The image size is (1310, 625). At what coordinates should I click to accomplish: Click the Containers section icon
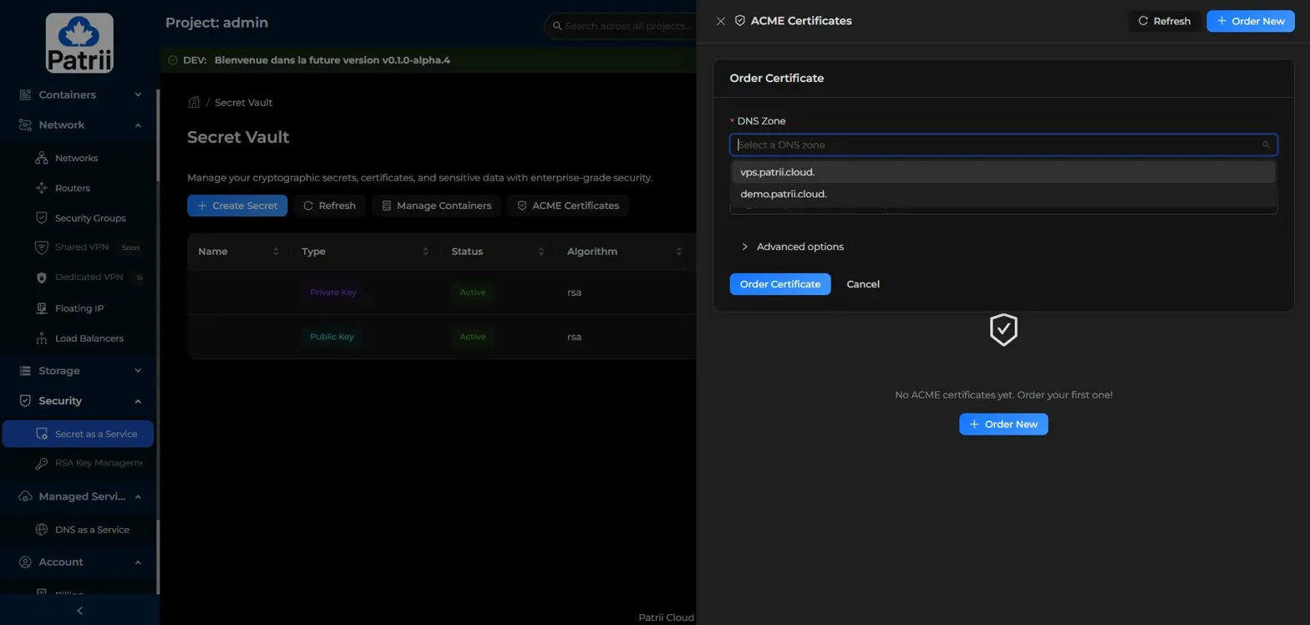(x=25, y=94)
